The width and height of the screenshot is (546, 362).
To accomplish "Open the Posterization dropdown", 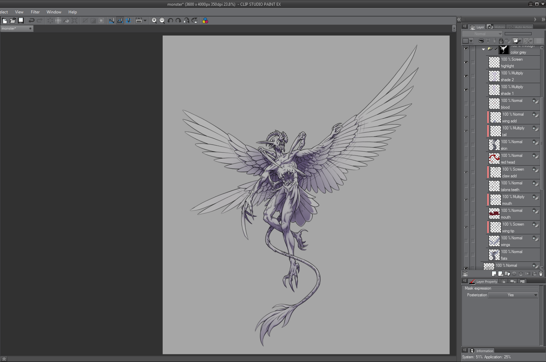I will pos(513,295).
